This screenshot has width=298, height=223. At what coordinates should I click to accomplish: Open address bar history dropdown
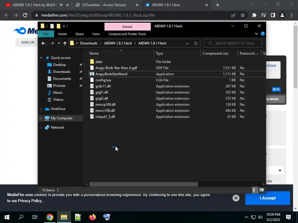pos(187,44)
